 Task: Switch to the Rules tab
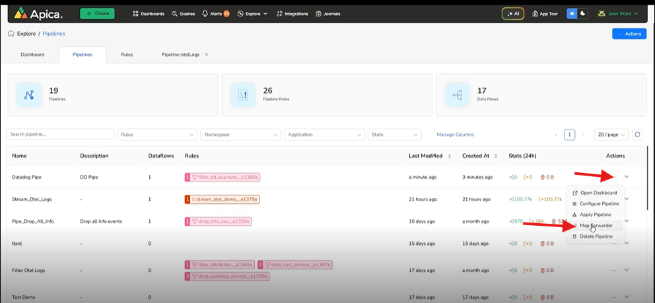(x=127, y=54)
